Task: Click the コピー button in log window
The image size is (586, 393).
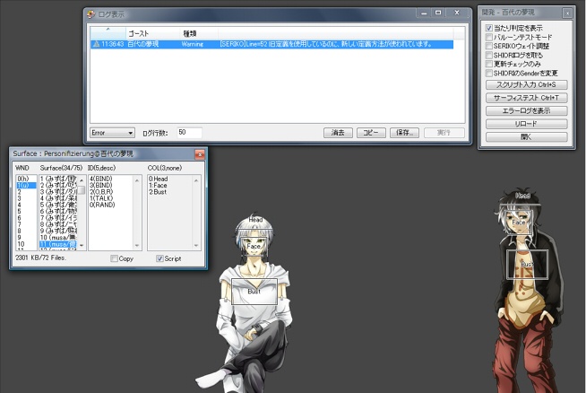Action: (371, 133)
